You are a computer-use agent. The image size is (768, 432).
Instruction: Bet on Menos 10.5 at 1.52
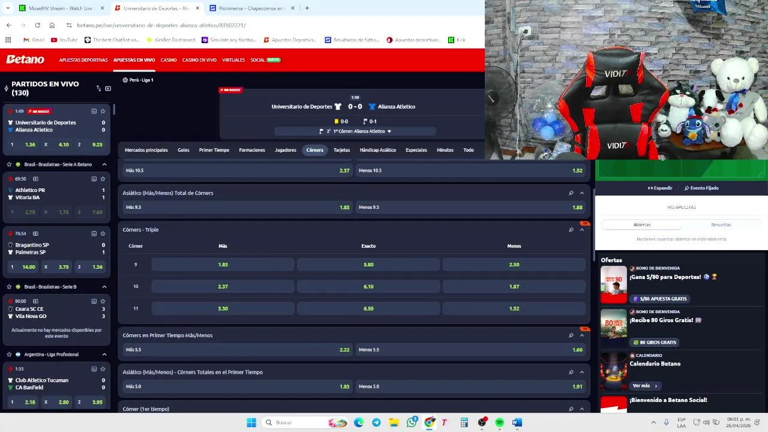(470, 170)
